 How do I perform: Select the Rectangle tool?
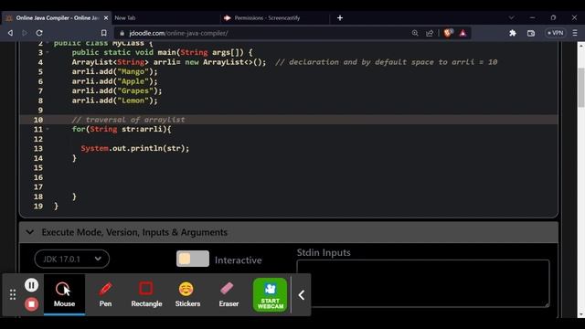click(x=146, y=294)
